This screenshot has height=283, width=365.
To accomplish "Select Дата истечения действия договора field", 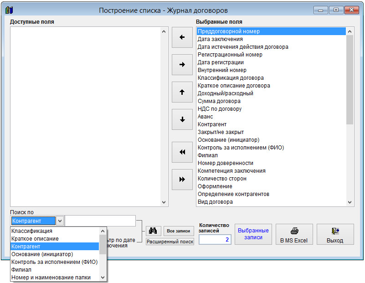I will coord(271,47).
